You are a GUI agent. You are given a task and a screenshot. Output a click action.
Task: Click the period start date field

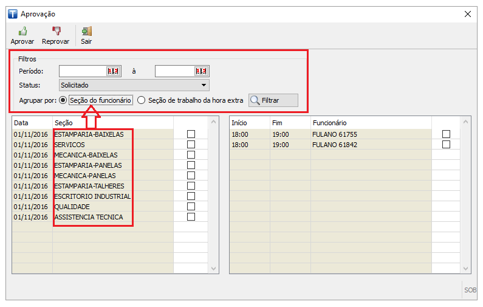(83, 71)
